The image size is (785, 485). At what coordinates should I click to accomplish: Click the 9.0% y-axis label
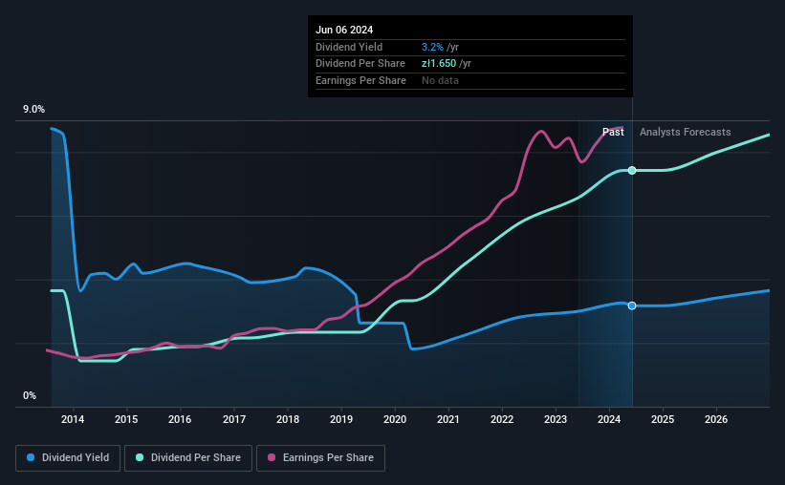click(33, 110)
